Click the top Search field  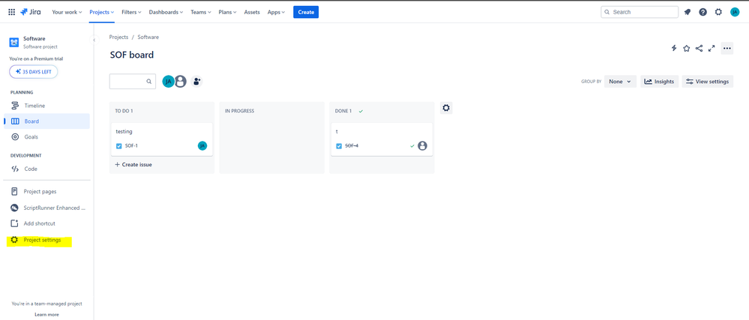(640, 12)
